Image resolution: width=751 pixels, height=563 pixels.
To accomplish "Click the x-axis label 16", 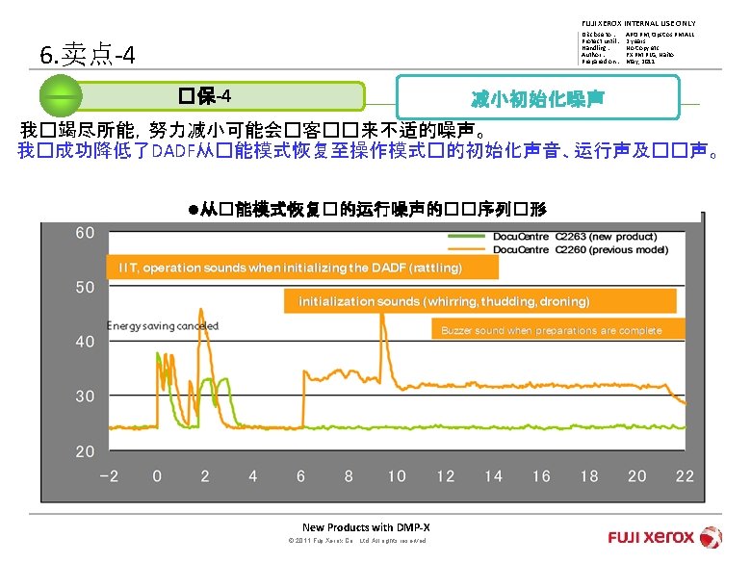I will pyautogui.click(x=541, y=476).
